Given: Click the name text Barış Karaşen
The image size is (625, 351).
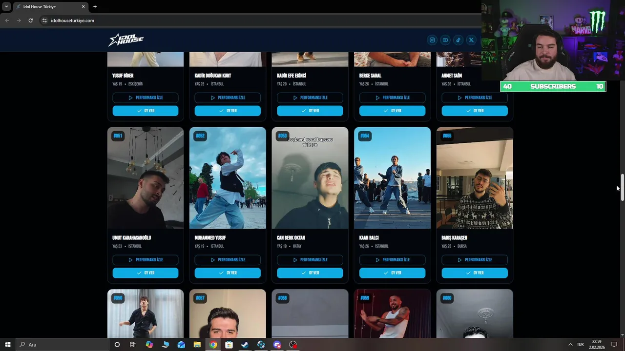Looking at the screenshot, I should [454, 238].
